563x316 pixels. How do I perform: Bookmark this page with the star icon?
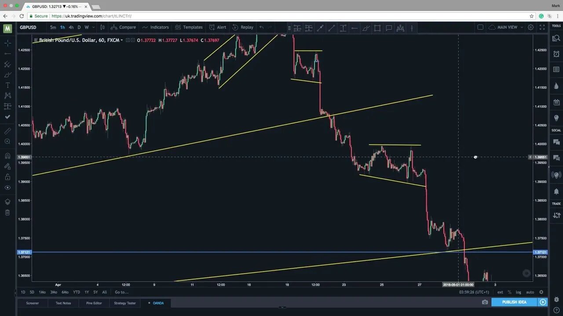(x=532, y=16)
